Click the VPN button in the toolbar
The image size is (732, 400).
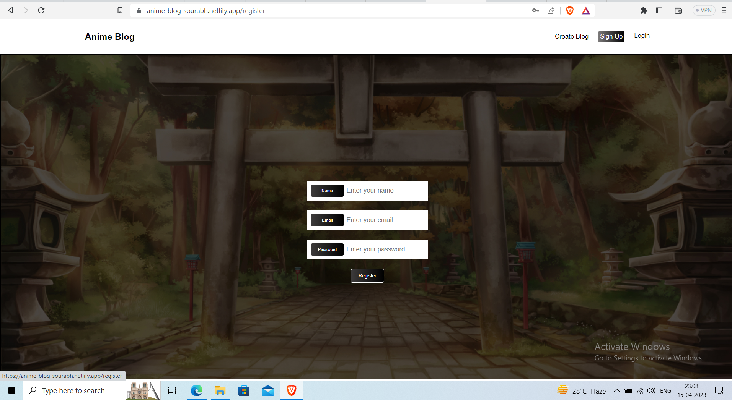pos(704,10)
